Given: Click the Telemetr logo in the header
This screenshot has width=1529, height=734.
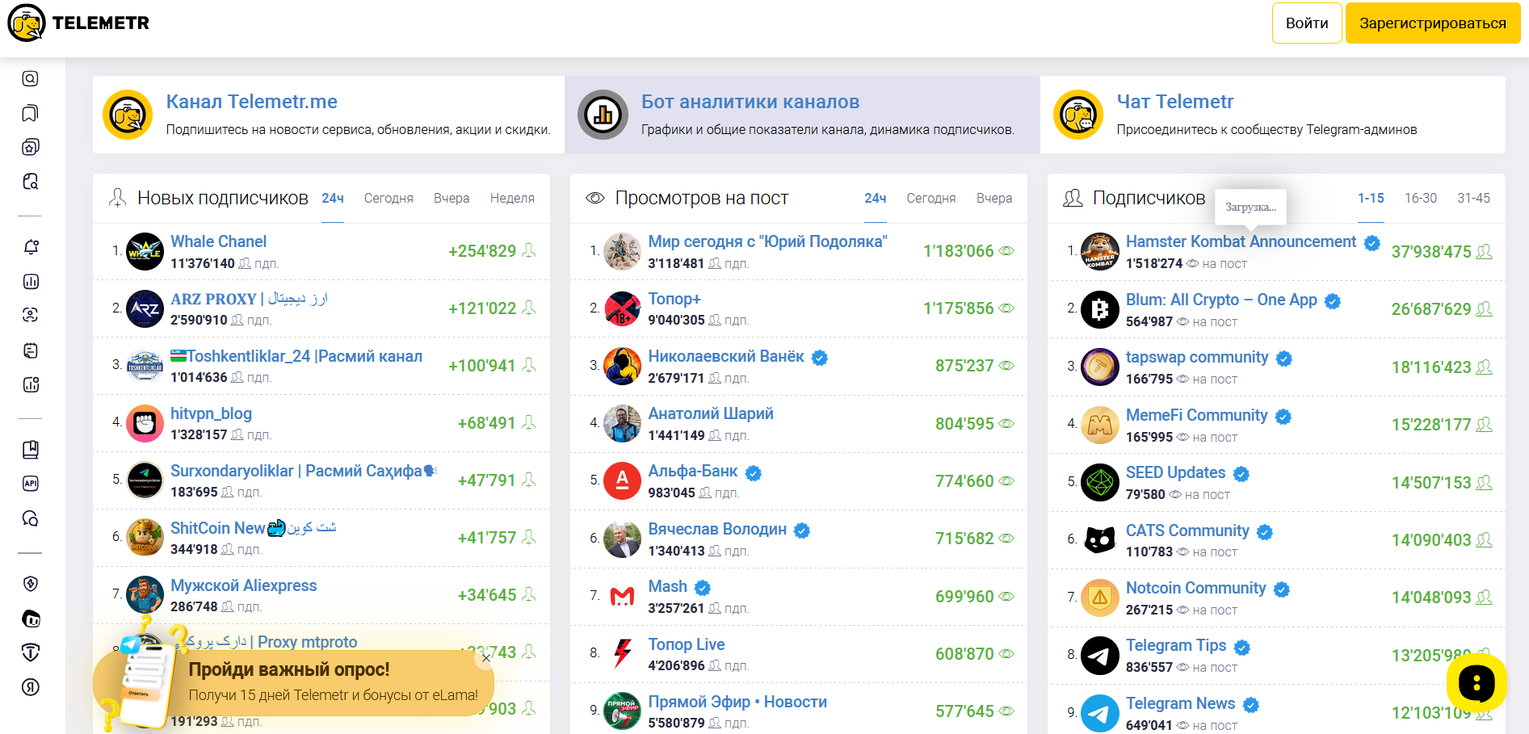Looking at the screenshot, I should click(x=78, y=23).
